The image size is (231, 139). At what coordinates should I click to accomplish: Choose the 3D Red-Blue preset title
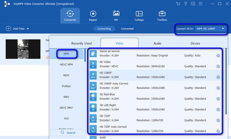point(107,94)
